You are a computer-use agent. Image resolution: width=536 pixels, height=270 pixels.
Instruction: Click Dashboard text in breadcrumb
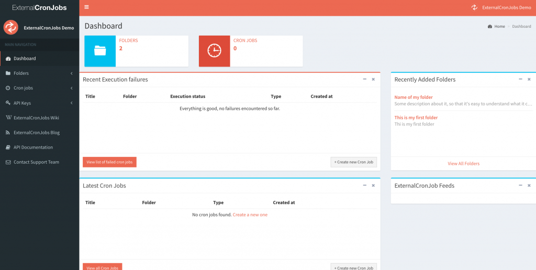click(522, 26)
